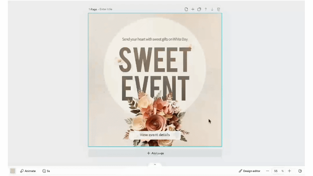Image resolution: width=313 pixels, height=176 pixels.
Task: Move the page up with the up arrow
Action: pos(206,9)
